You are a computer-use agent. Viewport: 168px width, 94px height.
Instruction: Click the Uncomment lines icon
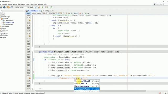[x=88, y=13]
